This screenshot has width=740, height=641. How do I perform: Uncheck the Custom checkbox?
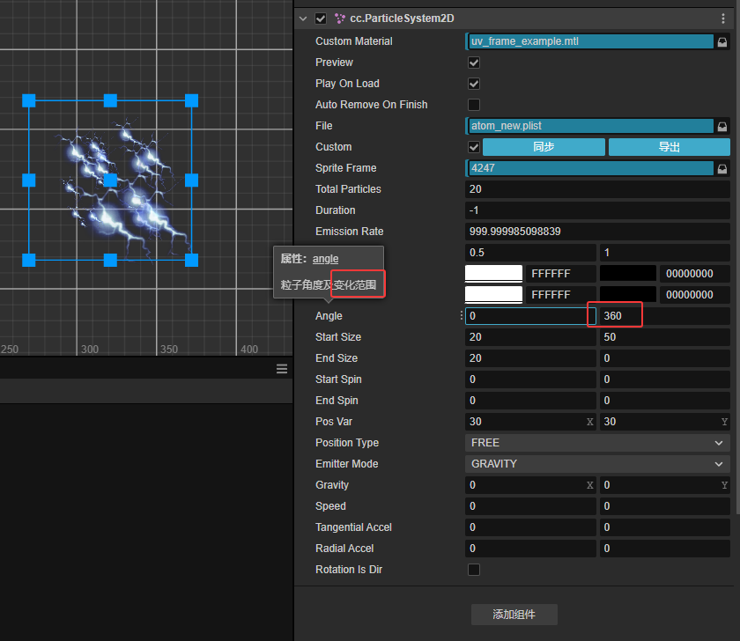[x=474, y=147]
